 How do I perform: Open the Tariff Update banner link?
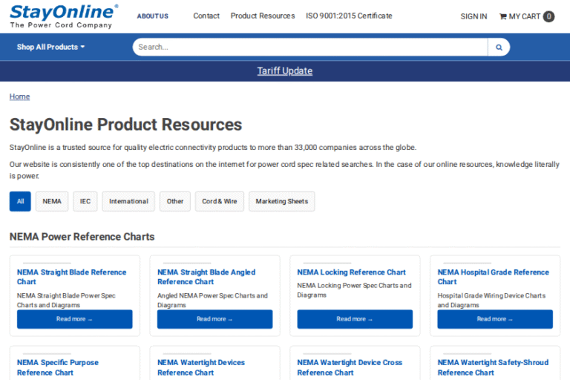pyautogui.click(x=285, y=71)
